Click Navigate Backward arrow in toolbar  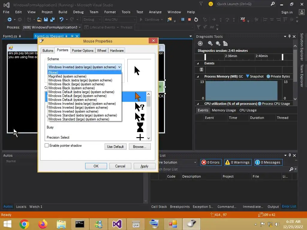9,19
